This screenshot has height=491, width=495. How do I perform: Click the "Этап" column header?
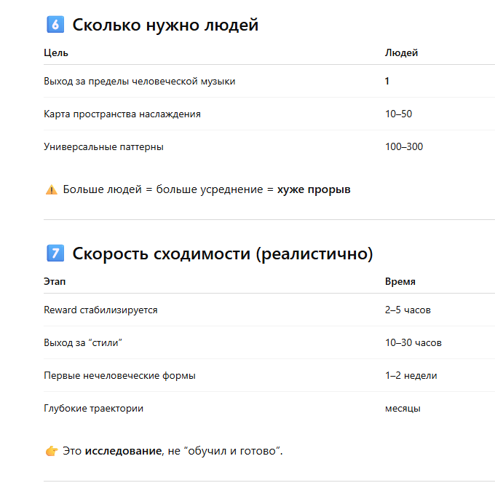point(55,281)
